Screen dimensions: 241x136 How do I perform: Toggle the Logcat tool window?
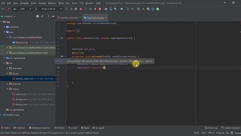click(x=98, y=128)
